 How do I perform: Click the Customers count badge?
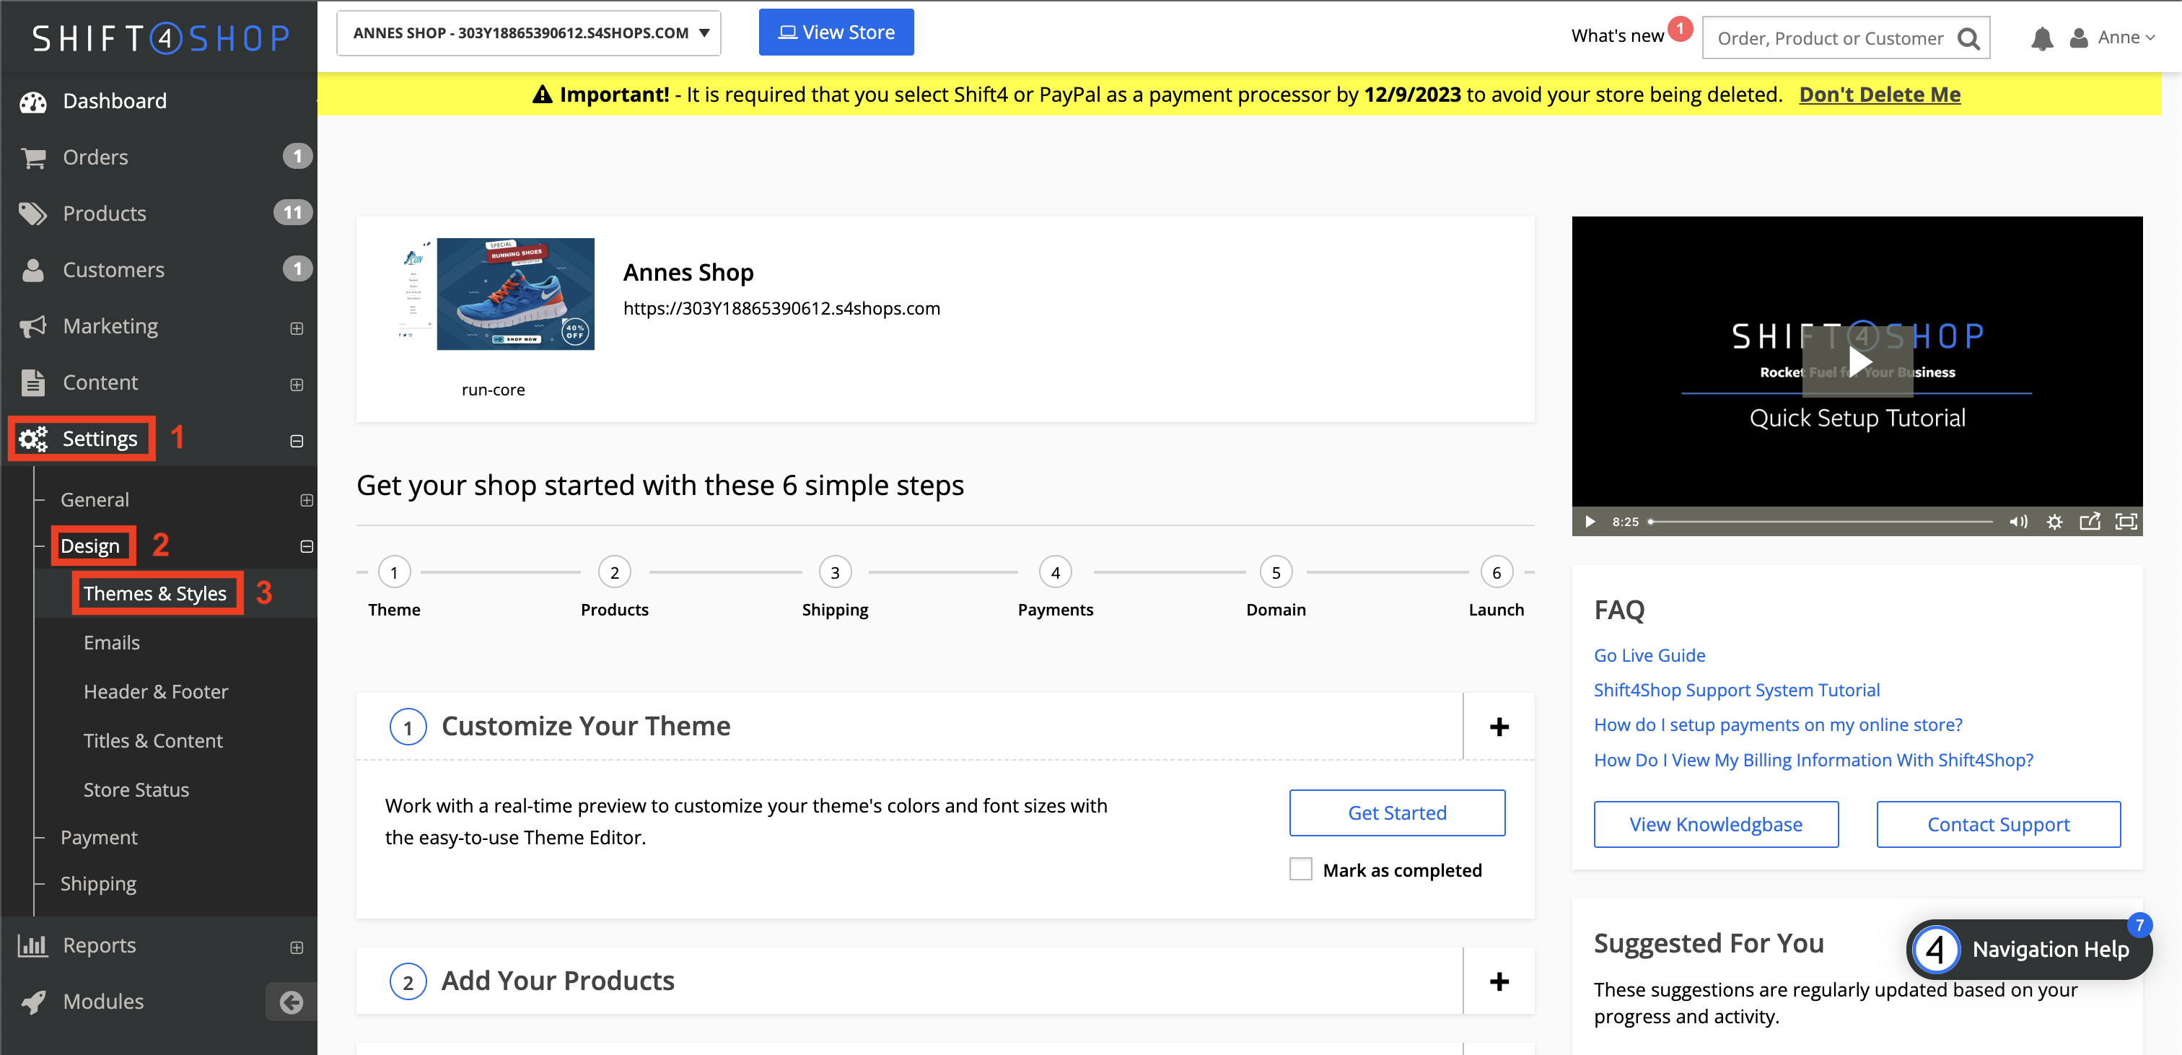(297, 268)
